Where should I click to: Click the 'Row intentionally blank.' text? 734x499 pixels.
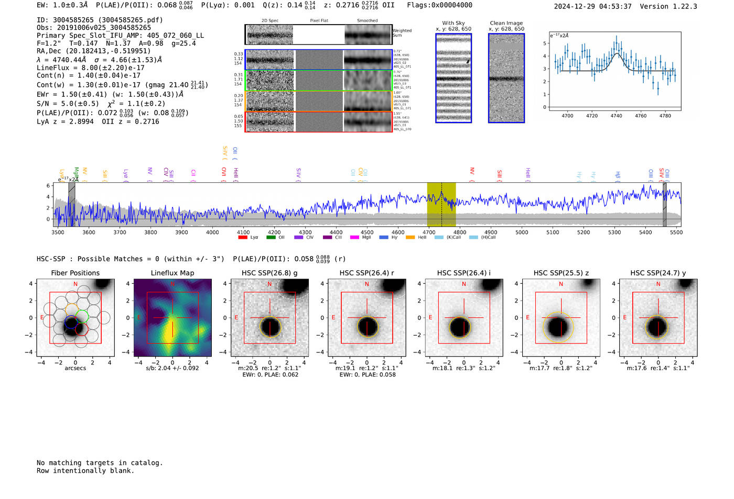click(x=85, y=471)
